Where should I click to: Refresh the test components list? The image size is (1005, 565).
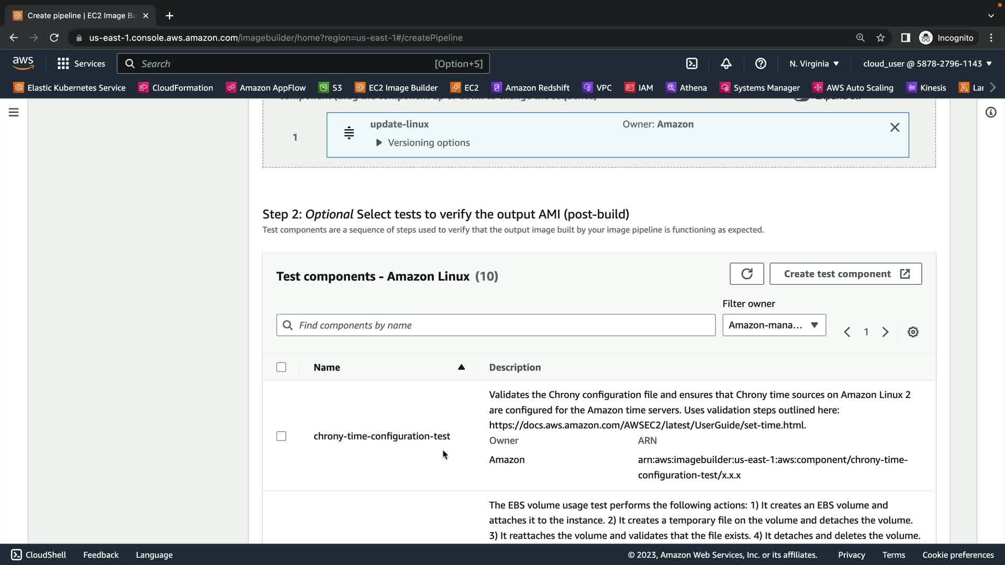(746, 274)
